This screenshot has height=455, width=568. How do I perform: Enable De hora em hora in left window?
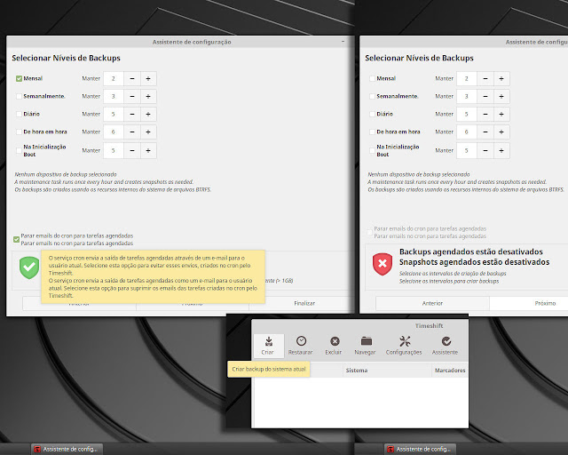click(x=19, y=132)
